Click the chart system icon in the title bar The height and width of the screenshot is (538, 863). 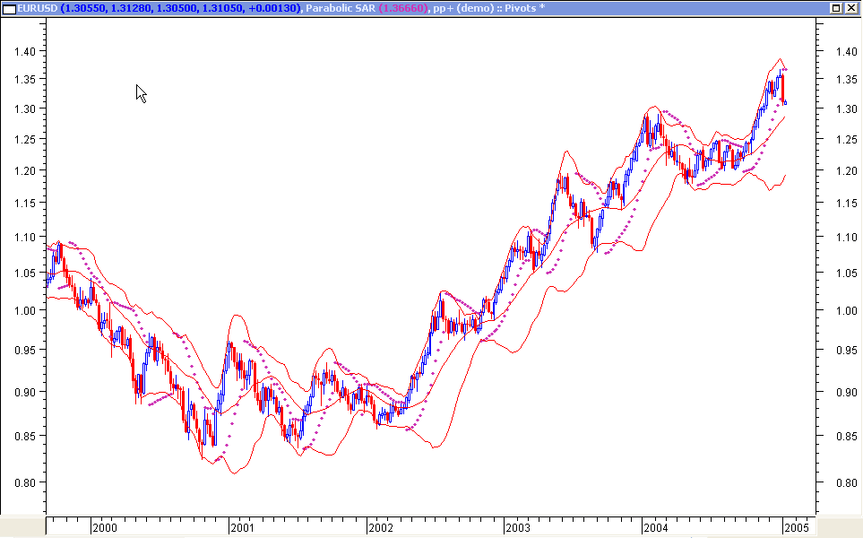click(x=9, y=7)
